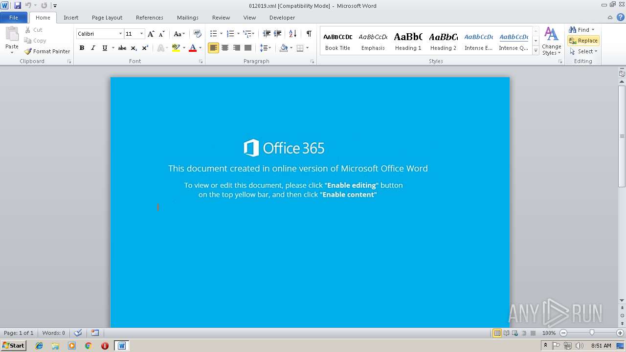Open the line spacing dropdown

tap(266, 48)
